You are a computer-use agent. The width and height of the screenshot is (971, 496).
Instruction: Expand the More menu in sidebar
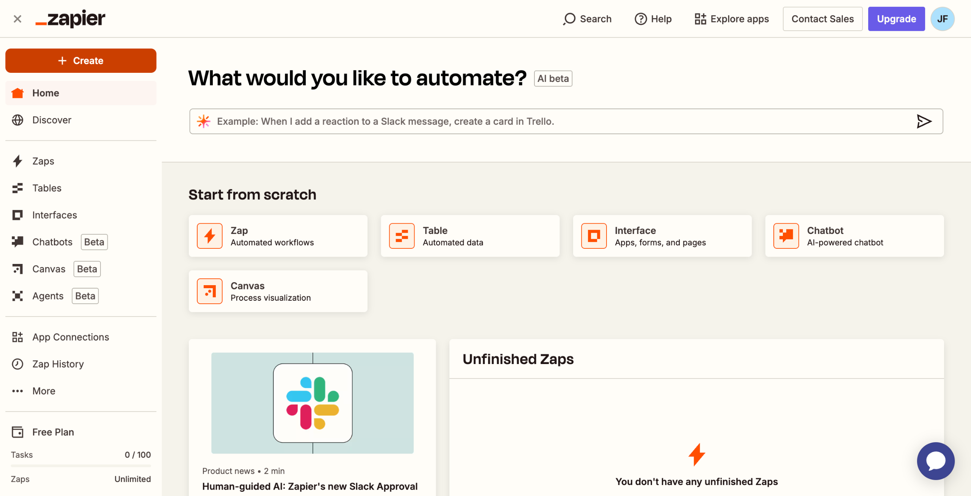[44, 391]
